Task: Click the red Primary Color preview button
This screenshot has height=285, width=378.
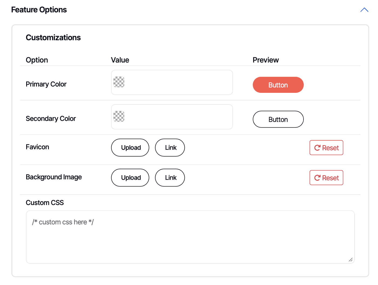Action: click(278, 85)
